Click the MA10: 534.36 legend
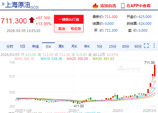Screen dimensions: 158x113 51,59
